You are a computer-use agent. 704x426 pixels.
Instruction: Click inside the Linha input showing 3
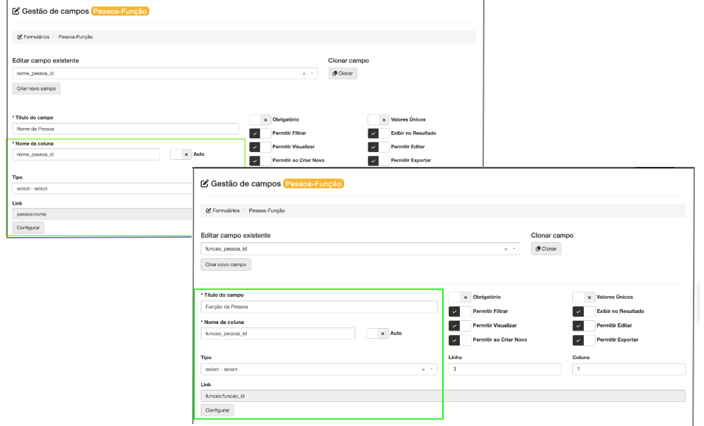tap(505, 368)
